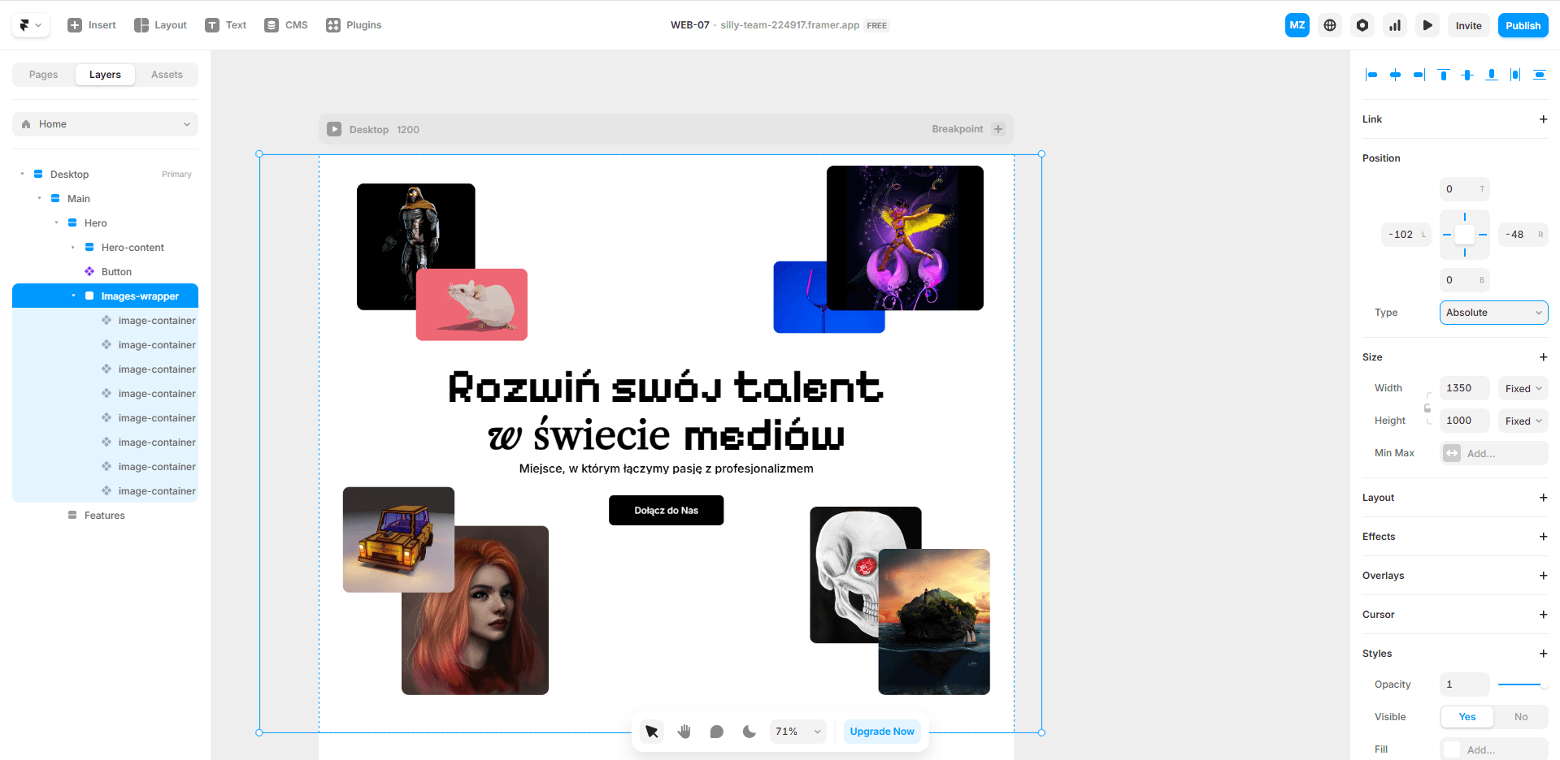Image resolution: width=1560 pixels, height=760 pixels.
Task: Click the Width value field 1350
Action: point(1465,388)
